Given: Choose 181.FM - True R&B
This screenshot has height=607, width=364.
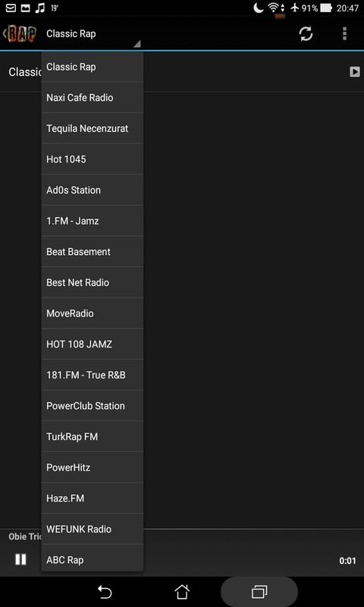Looking at the screenshot, I should [x=92, y=375].
